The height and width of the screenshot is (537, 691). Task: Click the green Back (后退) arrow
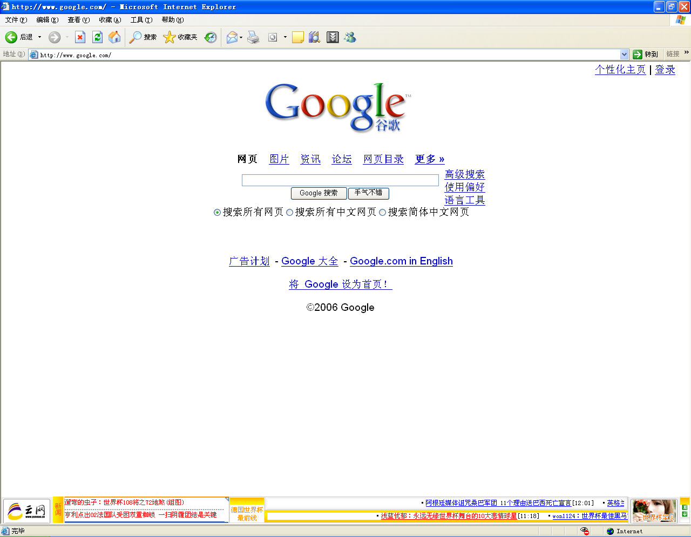tap(11, 37)
